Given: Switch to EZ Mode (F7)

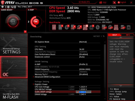Looking at the screenshot, I should 84,2.
